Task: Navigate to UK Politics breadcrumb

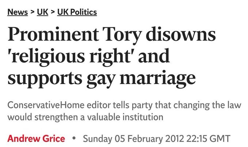Action: point(77,12)
